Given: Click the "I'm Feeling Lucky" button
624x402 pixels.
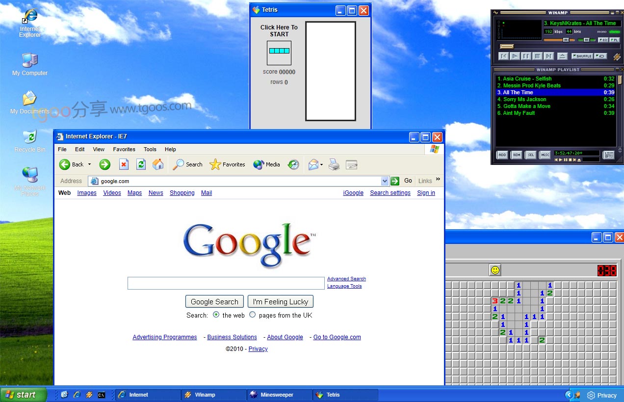Looking at the screenshot, I should (x=280, y=301).
